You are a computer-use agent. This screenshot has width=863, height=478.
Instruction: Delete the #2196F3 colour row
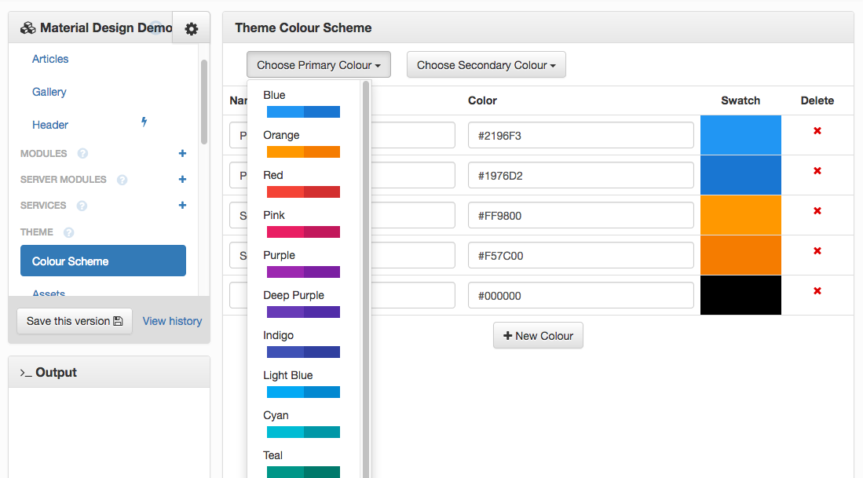[817, 131]
